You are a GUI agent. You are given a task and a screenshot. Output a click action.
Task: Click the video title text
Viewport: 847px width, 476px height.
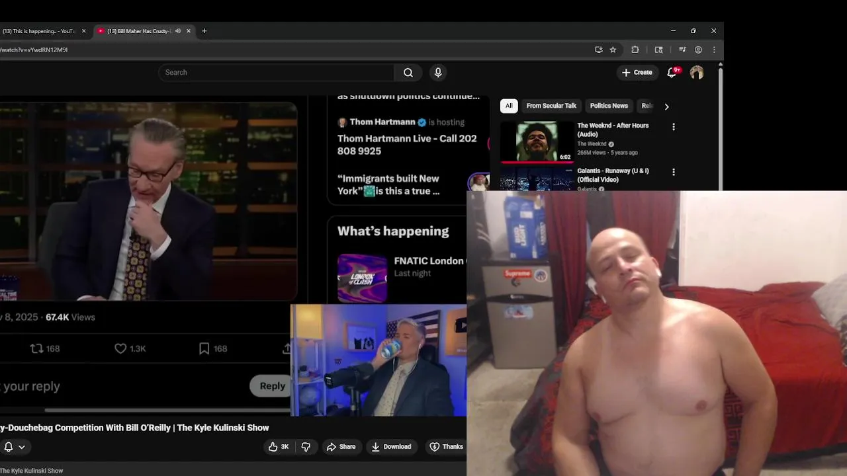pyautogui.click(x=134, y=428)
